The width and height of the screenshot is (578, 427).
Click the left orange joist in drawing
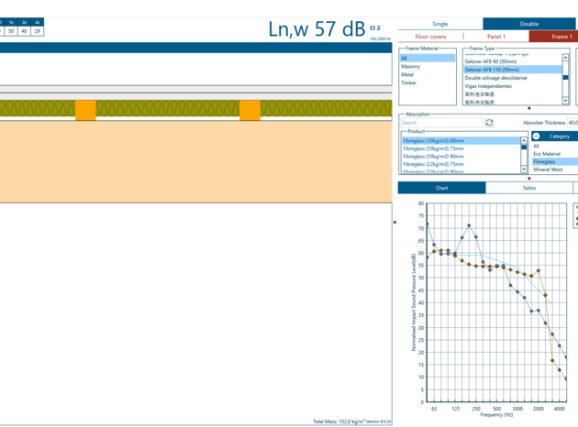tap(85, 110)
